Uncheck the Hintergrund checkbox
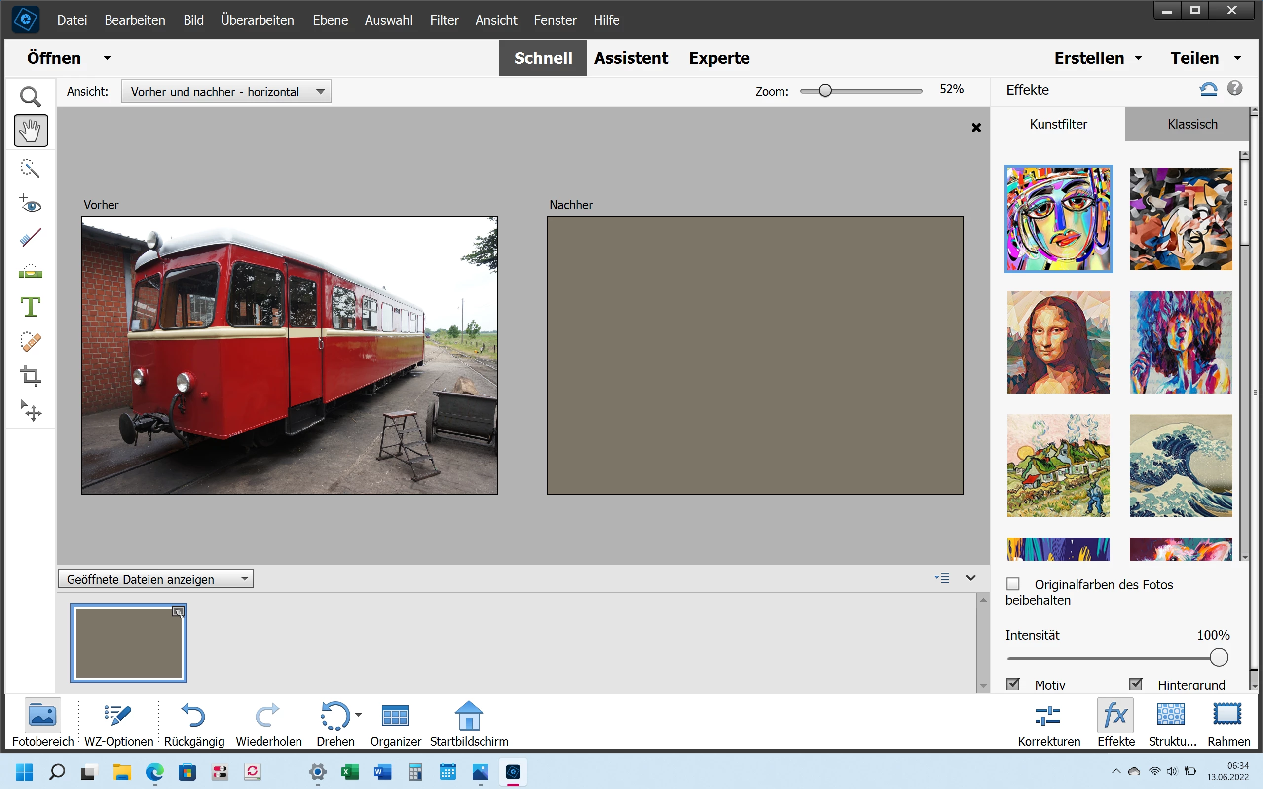Image resolution: width=1263 pixels, height=789 pixels. [1136, 684]
